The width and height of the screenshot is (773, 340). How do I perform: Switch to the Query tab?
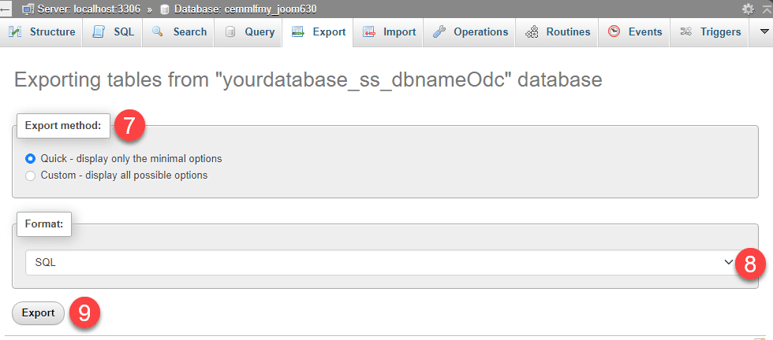[250, 32]
